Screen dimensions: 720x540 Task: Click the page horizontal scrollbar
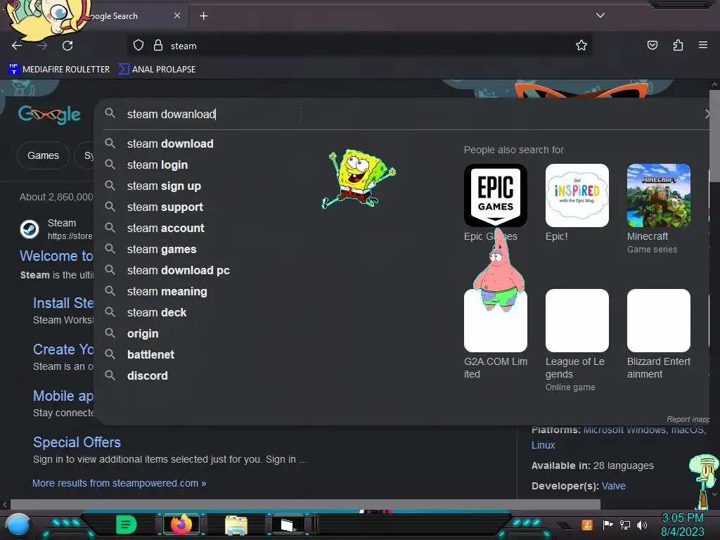(305, 505)
